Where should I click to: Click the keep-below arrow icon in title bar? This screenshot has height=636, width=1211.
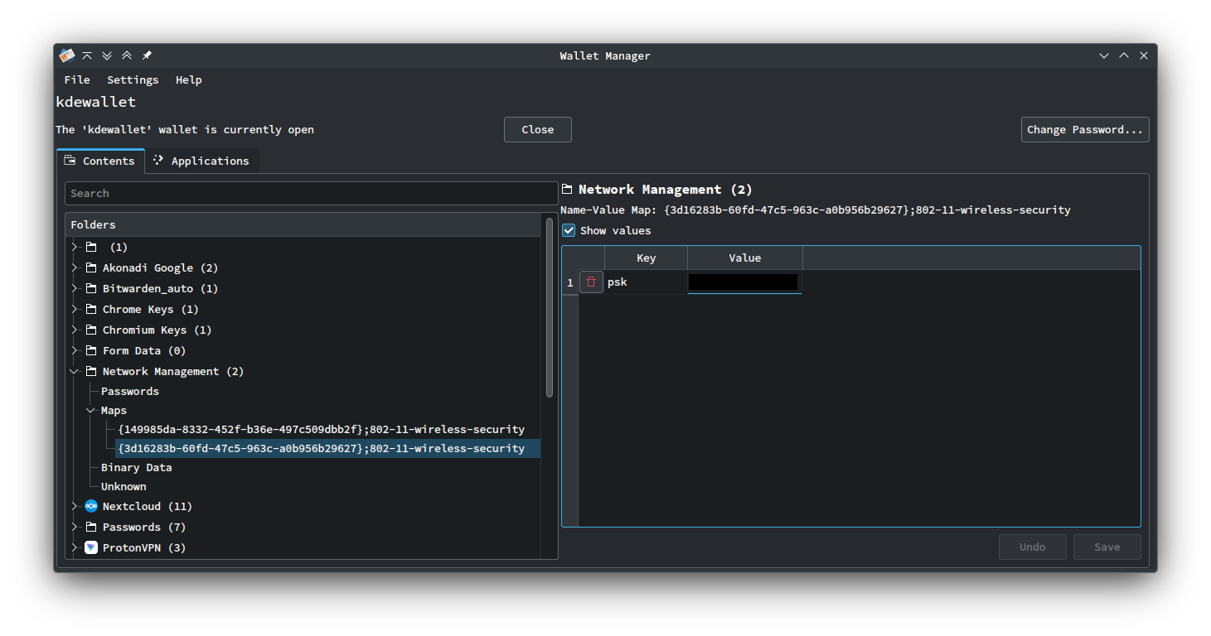tap(107, 55)
